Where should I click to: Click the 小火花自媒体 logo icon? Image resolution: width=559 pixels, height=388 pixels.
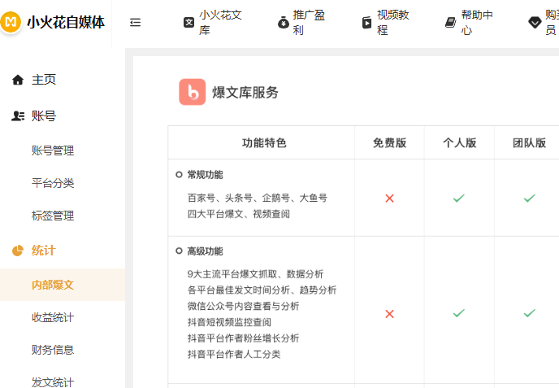[x=11, y=22]
